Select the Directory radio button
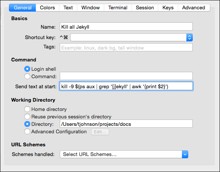This screenshot has width=220, height=172. 27,124
